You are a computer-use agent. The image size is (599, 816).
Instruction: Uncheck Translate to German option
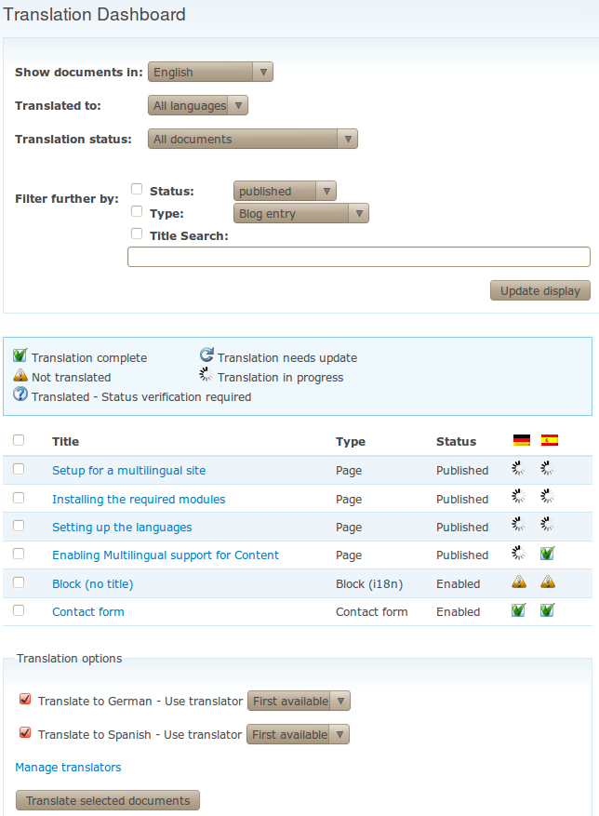tap(25, 699)
